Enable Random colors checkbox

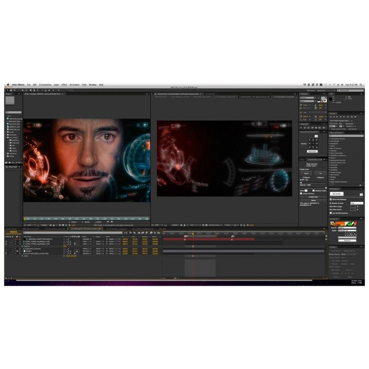point(314,191)
